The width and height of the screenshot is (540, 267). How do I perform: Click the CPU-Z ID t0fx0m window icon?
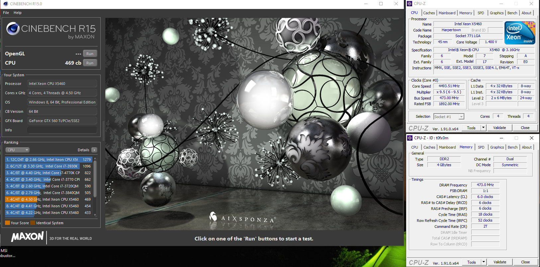coord(410,138)
